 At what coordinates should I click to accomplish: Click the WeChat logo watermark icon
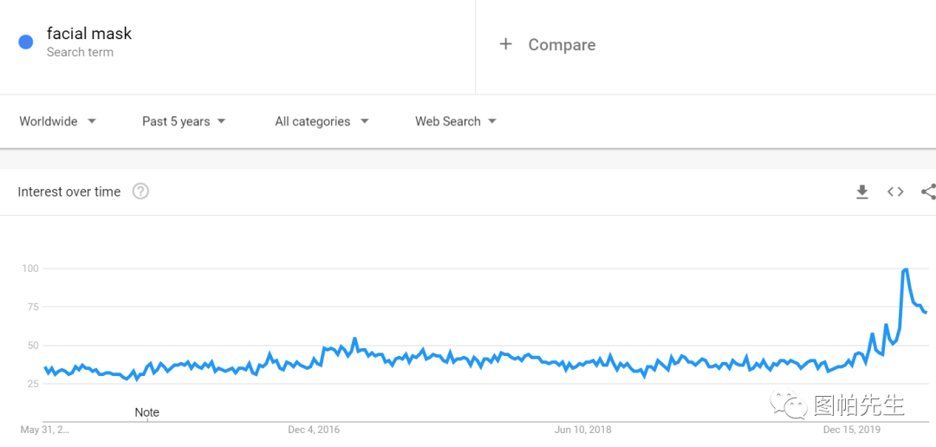(x=791, y=404)
